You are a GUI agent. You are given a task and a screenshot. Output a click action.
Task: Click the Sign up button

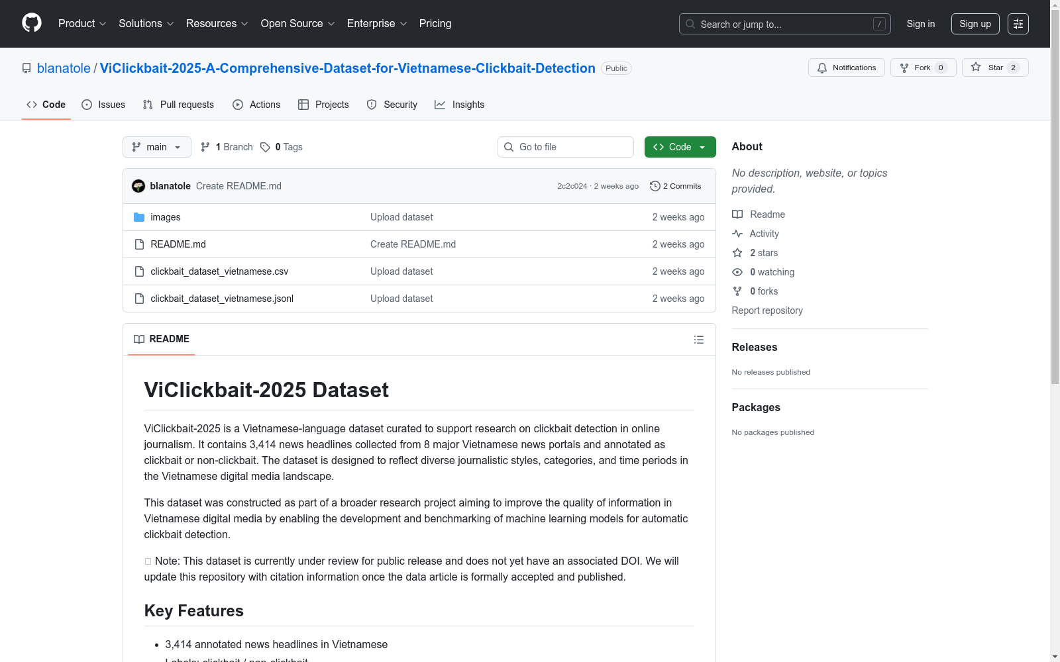point(975,24)
